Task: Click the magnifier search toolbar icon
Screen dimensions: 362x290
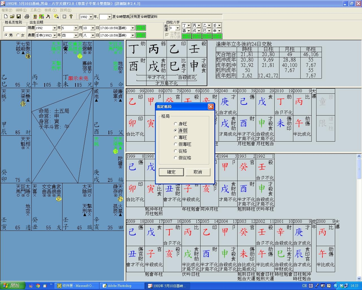Action: [x=56, y=17]
